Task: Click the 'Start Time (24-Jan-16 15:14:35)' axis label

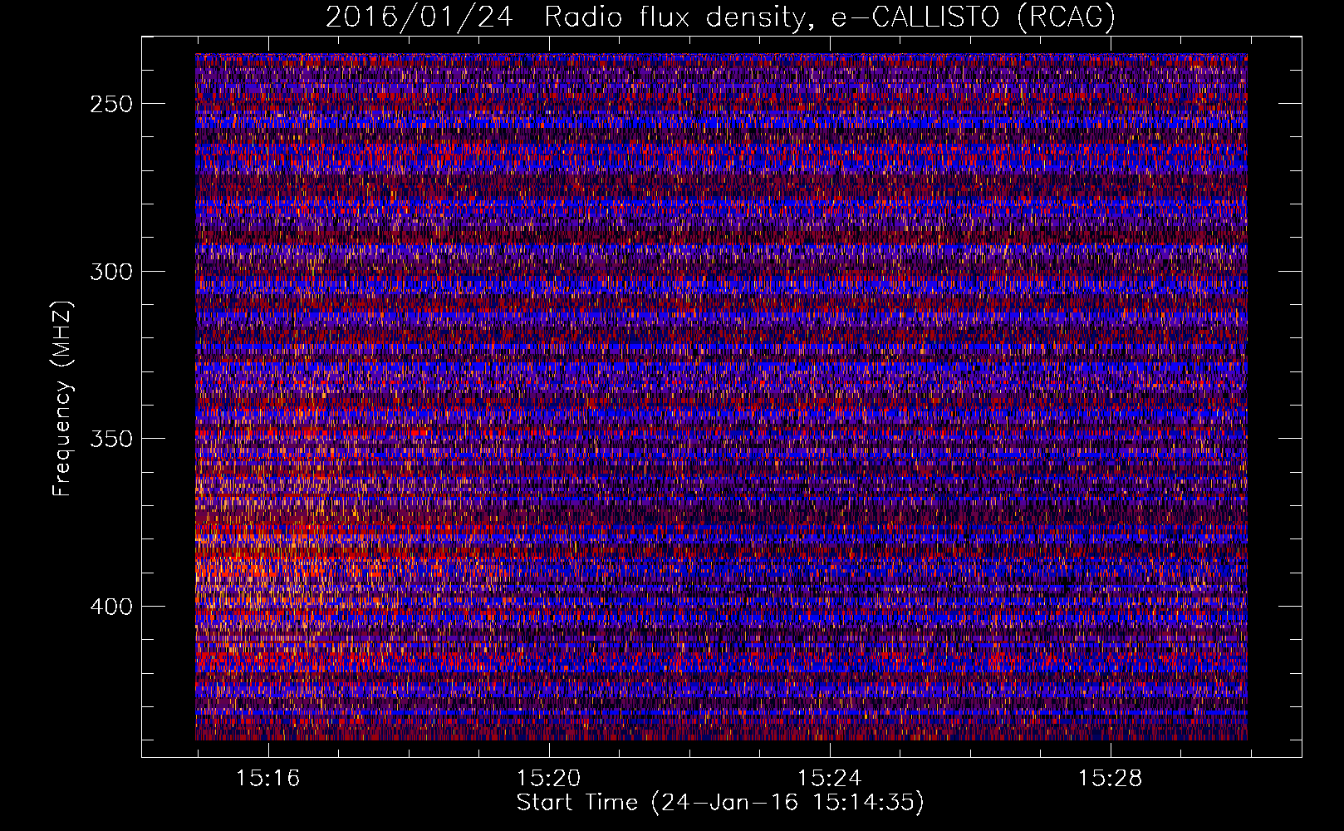Action: click(720, 803)
